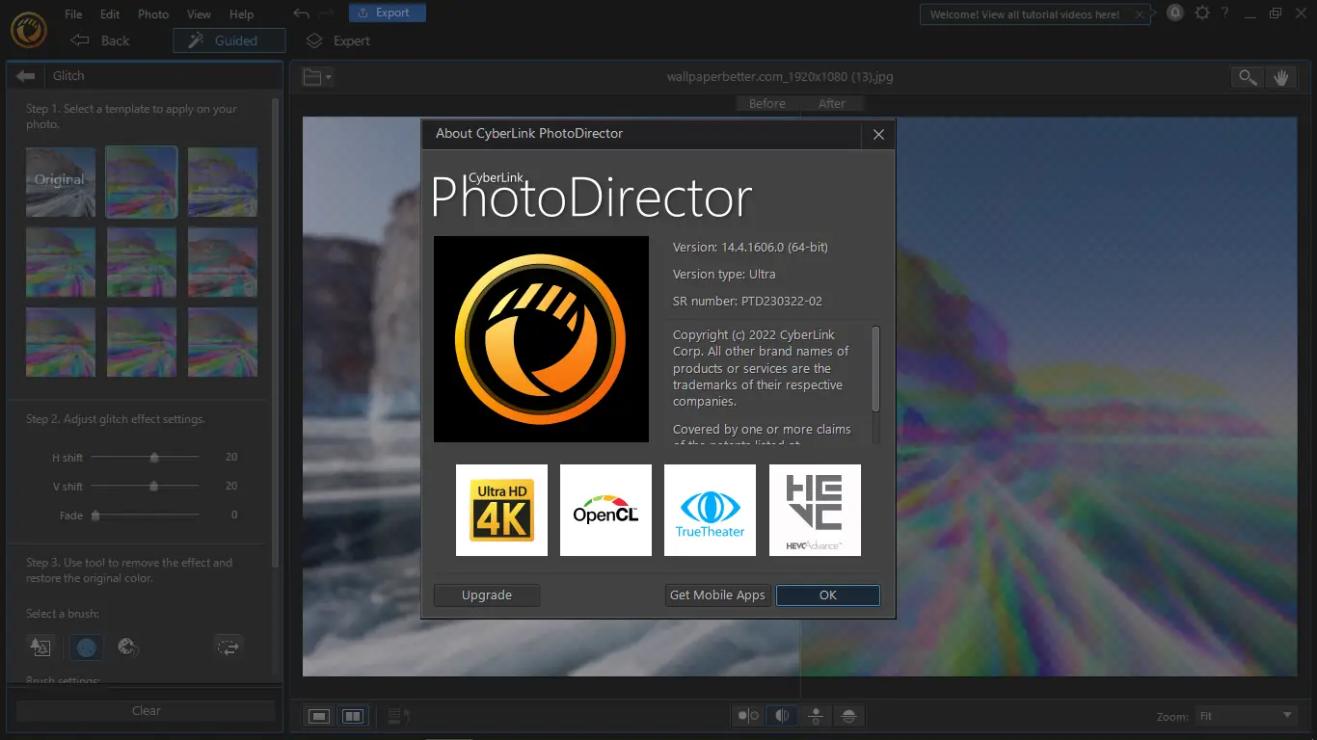
Task: Switch to the Expert tab
Action: 338,40
